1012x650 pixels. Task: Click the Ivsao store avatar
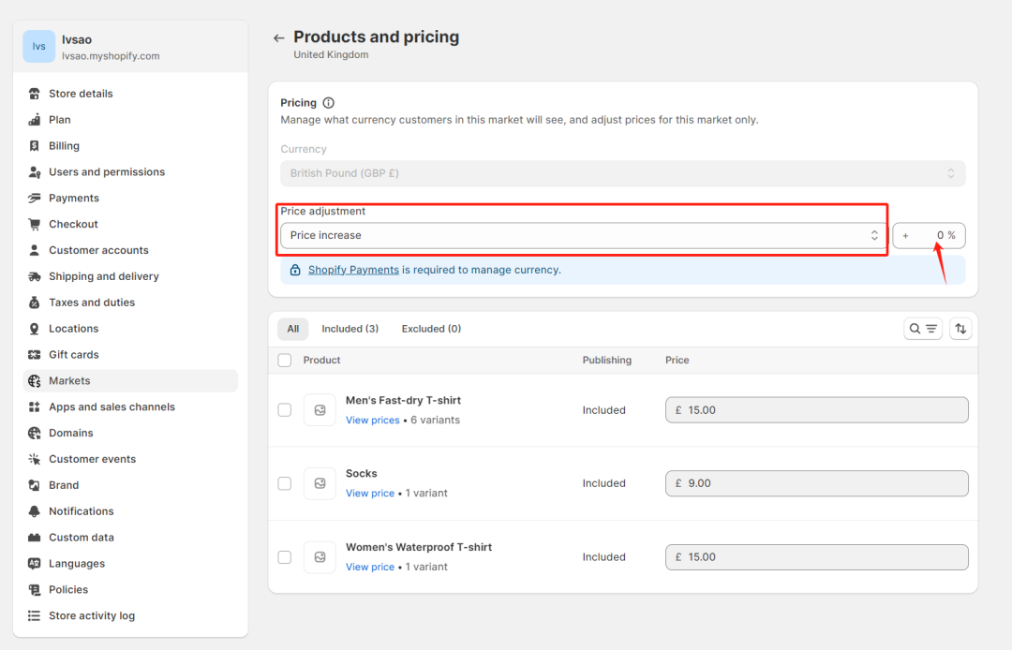(x=38, y=47)
